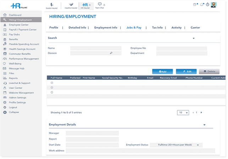Open the Employment Status dropdown
This screenshot has width=228, height=159.
point(176,145)
